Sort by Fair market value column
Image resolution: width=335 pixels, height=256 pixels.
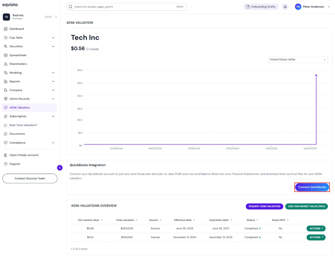pyautogui.click(x=102, y=220)
